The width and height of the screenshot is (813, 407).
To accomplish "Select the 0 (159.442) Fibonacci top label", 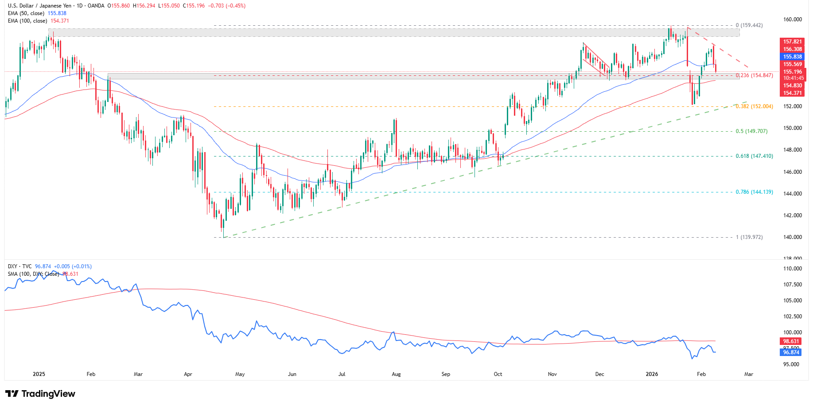I will point(749,25).
